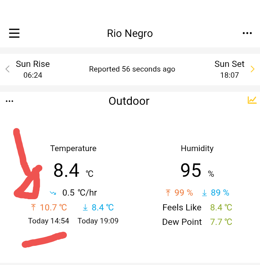Open Outdoor panel three-dot menu
Image resolution: width=260 pixels, height=265 pixels.
point(9,101)
